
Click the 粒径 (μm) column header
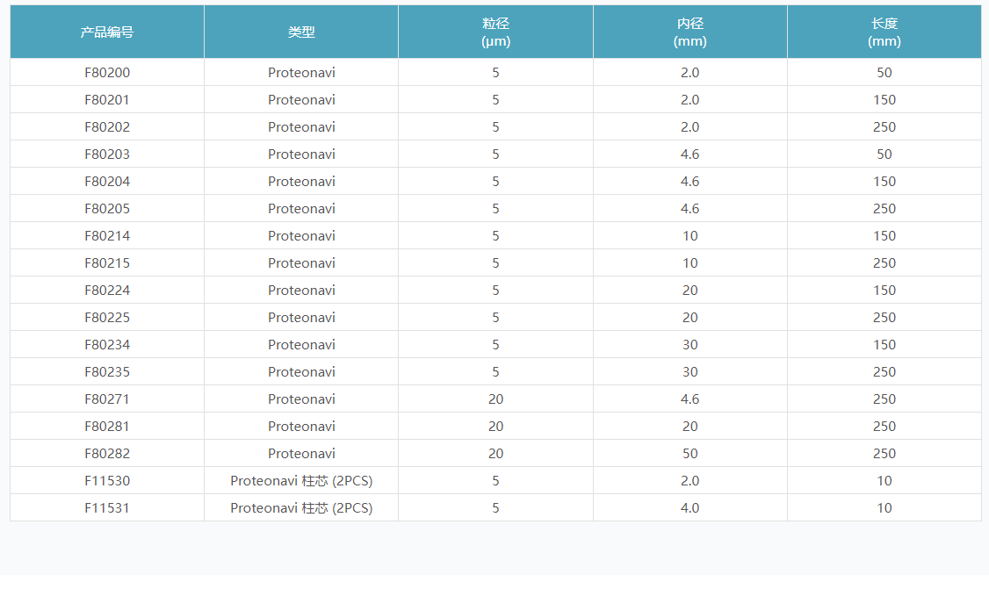495,32
